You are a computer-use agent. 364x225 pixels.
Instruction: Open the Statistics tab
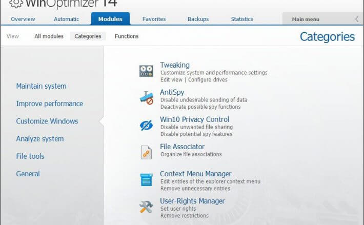[242, 19]
